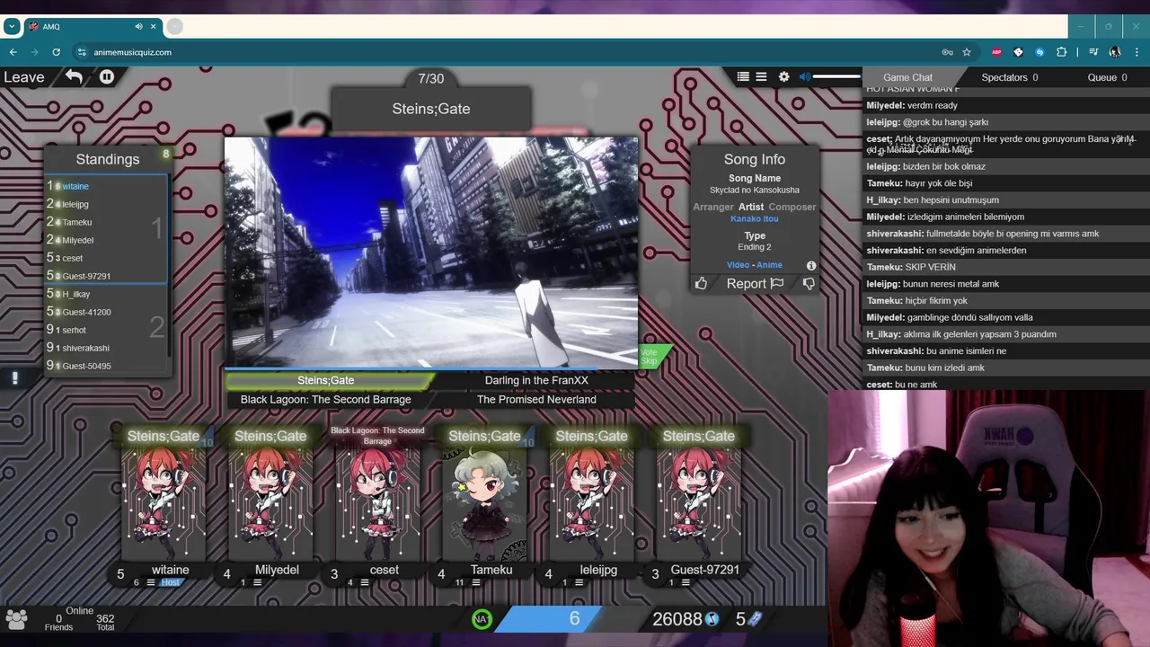Open Milyedel's player options menu icon
This screenshot has height=647, width=1150.
coord(257,582)
